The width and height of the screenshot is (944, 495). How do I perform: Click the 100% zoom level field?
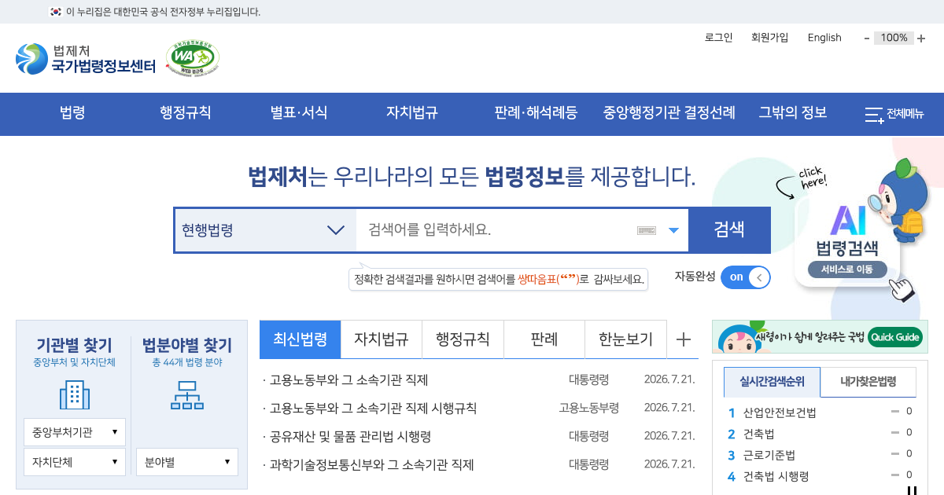[894, 38]
